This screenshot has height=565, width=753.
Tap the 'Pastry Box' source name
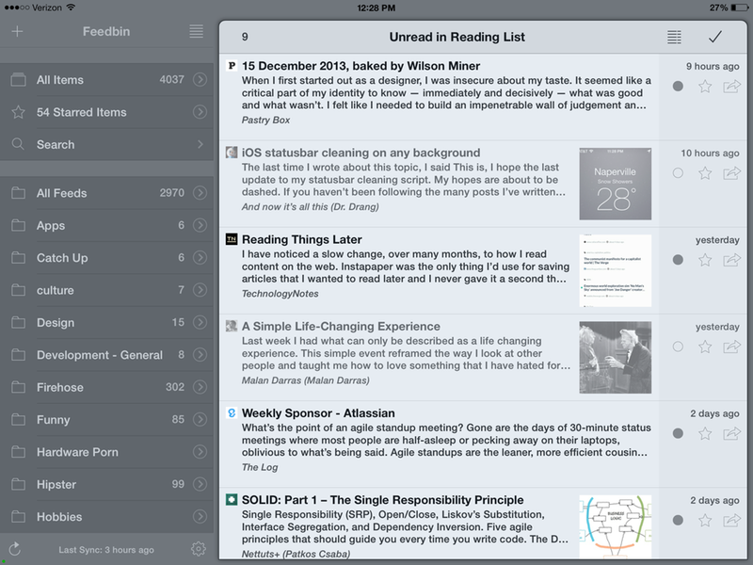pos(265,121)
